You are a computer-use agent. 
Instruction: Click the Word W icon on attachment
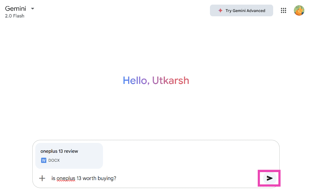pyautogui.click(x=43, y=160)
